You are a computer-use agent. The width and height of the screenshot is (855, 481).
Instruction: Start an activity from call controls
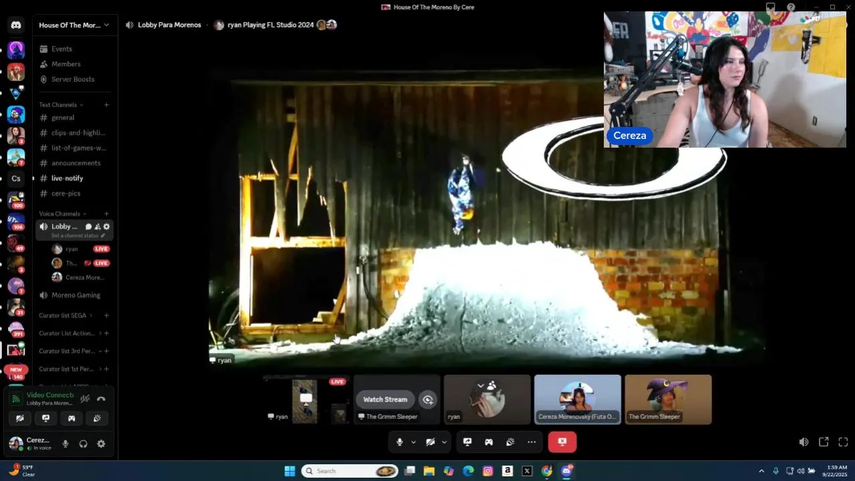point(489,442)
